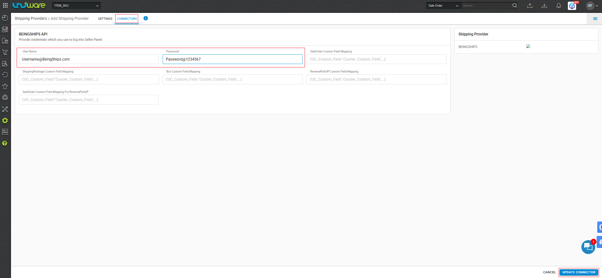Image resolution: width=602 pixels, height=278 pixels.
Task: Expand the ITEM_SKU dropdown
Action: click(76, 6)
